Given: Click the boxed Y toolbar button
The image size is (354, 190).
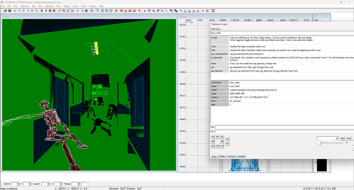Looking at the screenshot, I should tap(107, 11).
